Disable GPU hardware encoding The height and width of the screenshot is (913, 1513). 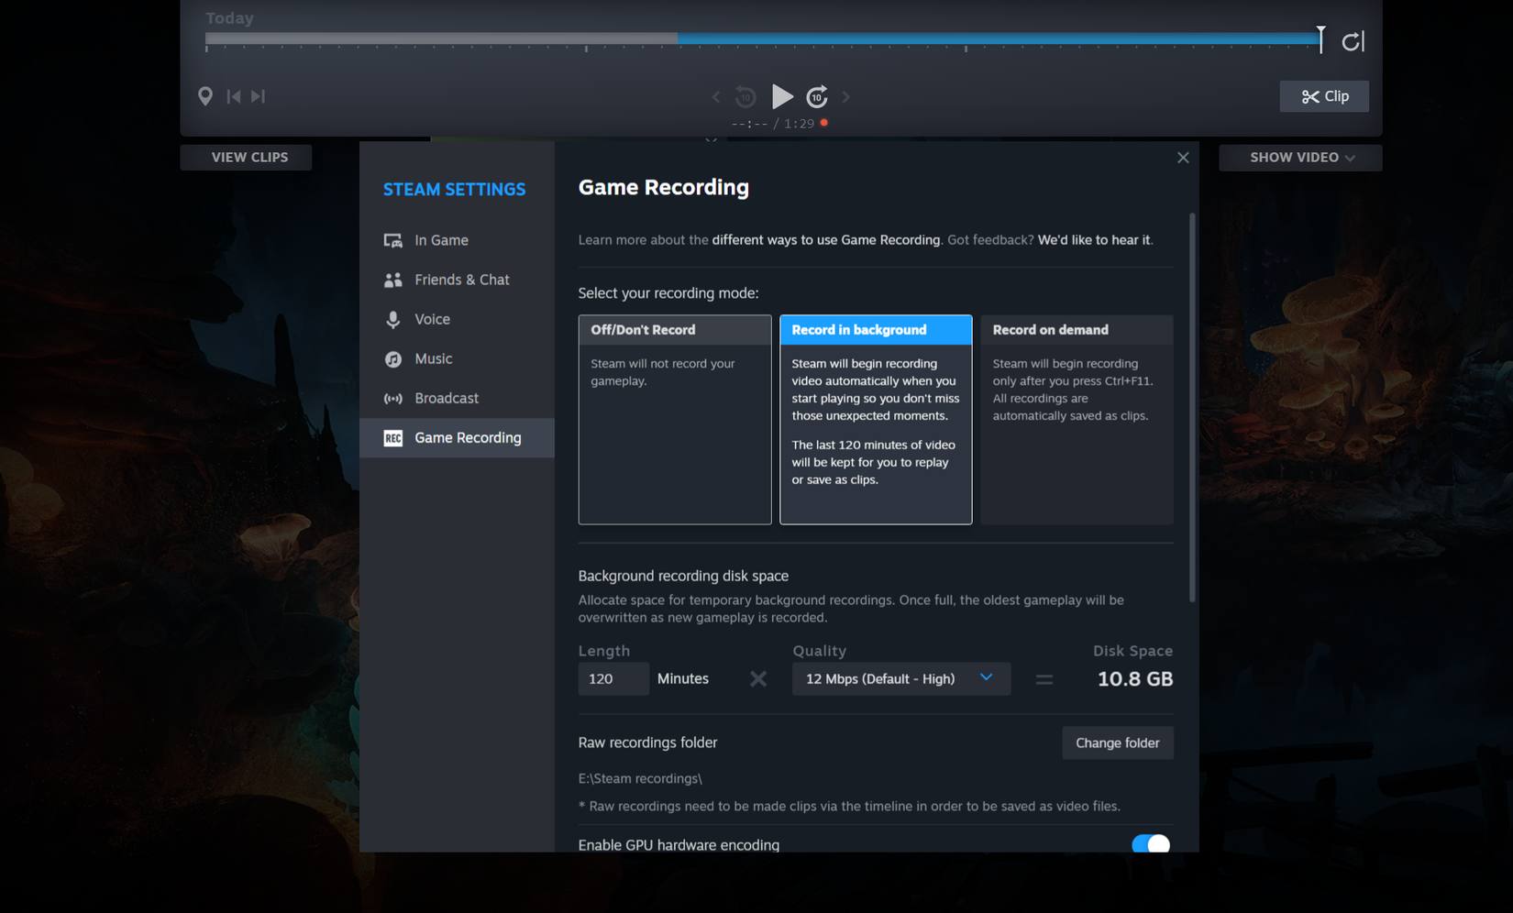click(1150, 844)
